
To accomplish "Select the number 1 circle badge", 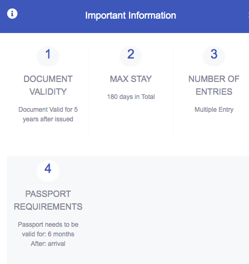I will click(x=48, y=56).
